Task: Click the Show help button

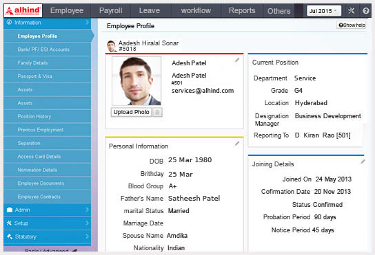Action: point(352,25)
